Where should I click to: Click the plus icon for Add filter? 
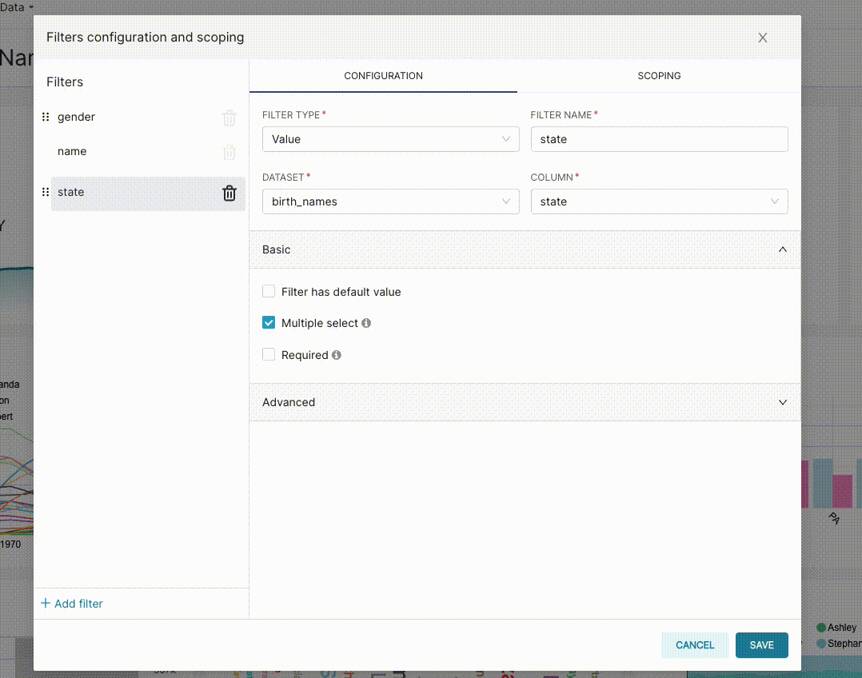(46, 603)
